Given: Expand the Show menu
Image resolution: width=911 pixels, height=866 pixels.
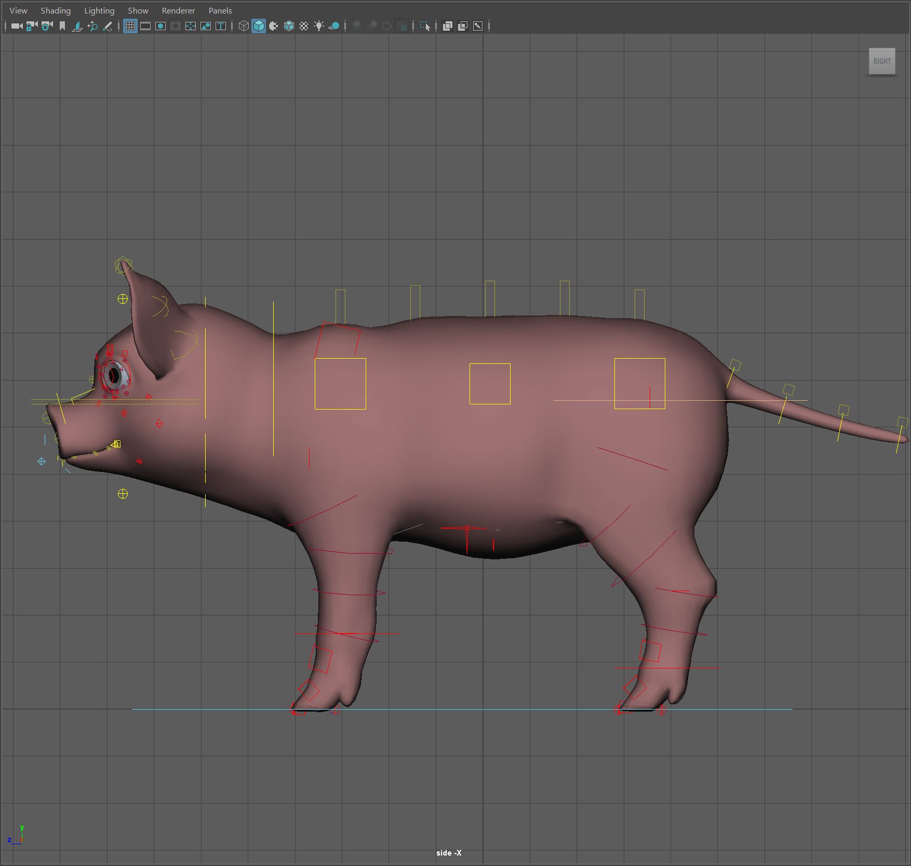Looking at the screenshot, I should tap(138, 10).
